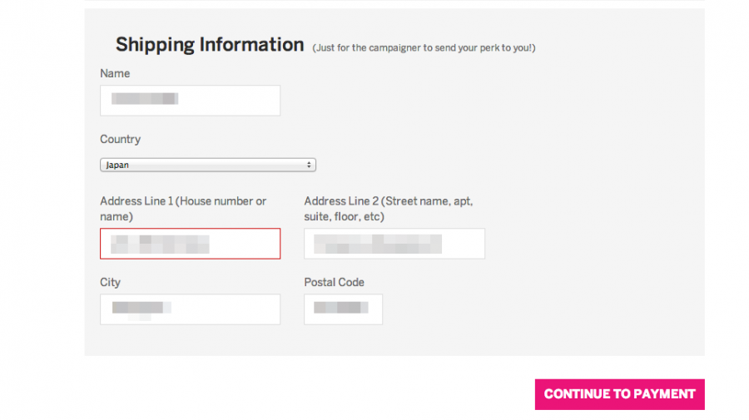Screen dimensions: 749x420
Task: Select the Japan value in Country
Action: (x=117, y=165)
